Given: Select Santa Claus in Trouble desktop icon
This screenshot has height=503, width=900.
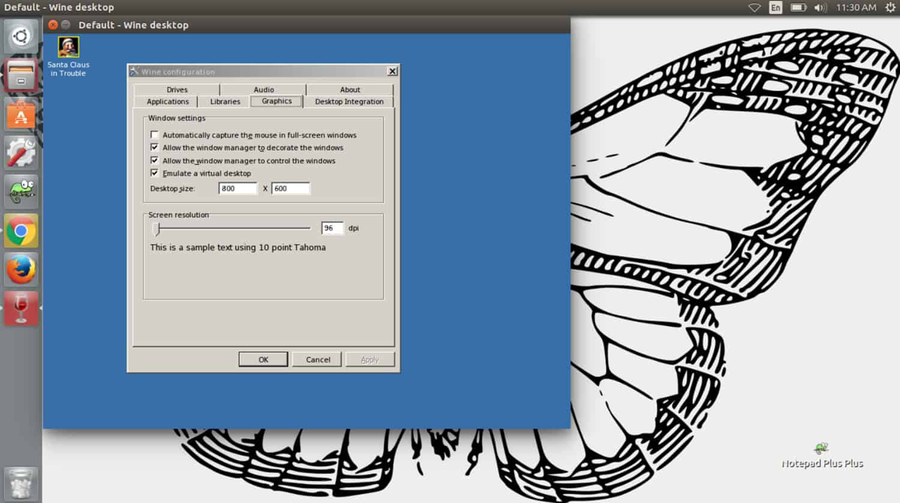Looking at the screenshot, I should click(x=68, y=57).
